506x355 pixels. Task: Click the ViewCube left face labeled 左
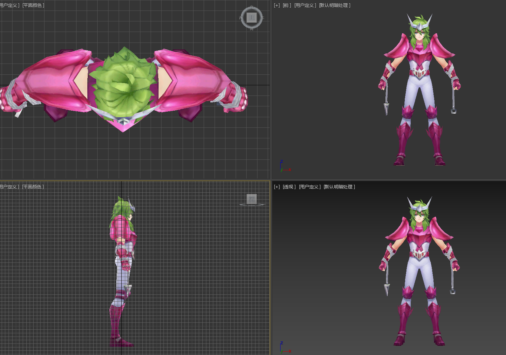(252, 199)
